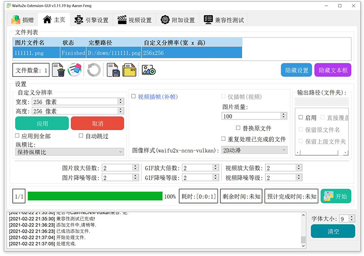Screen dimensions: 364x256
Task: Click the green progress bar
Action: (95, 196)
